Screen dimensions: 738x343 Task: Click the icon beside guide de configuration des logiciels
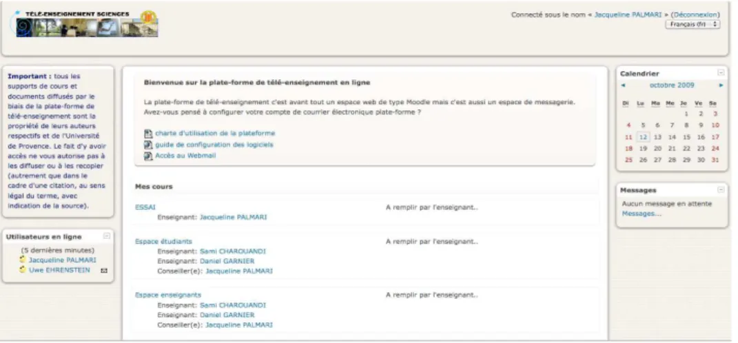pos(148,145)
